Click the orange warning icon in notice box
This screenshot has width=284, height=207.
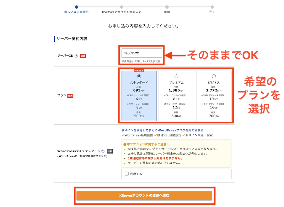pos(125,144)
